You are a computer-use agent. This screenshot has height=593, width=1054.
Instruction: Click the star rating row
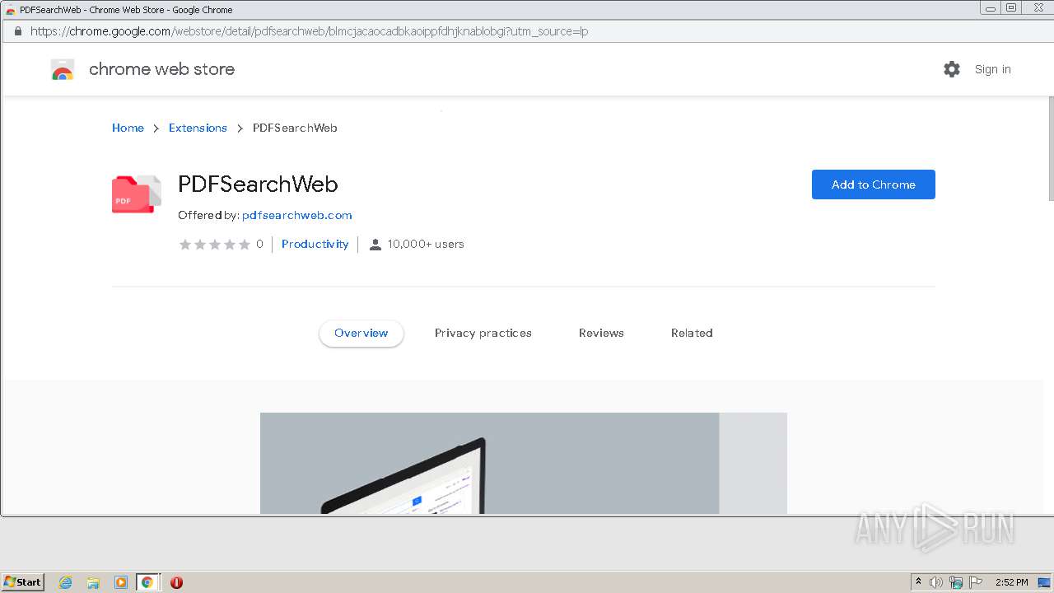tap(215, 245)
